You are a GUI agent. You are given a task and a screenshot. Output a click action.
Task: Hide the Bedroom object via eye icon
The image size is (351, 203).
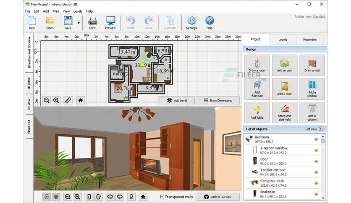coord(316,140)
